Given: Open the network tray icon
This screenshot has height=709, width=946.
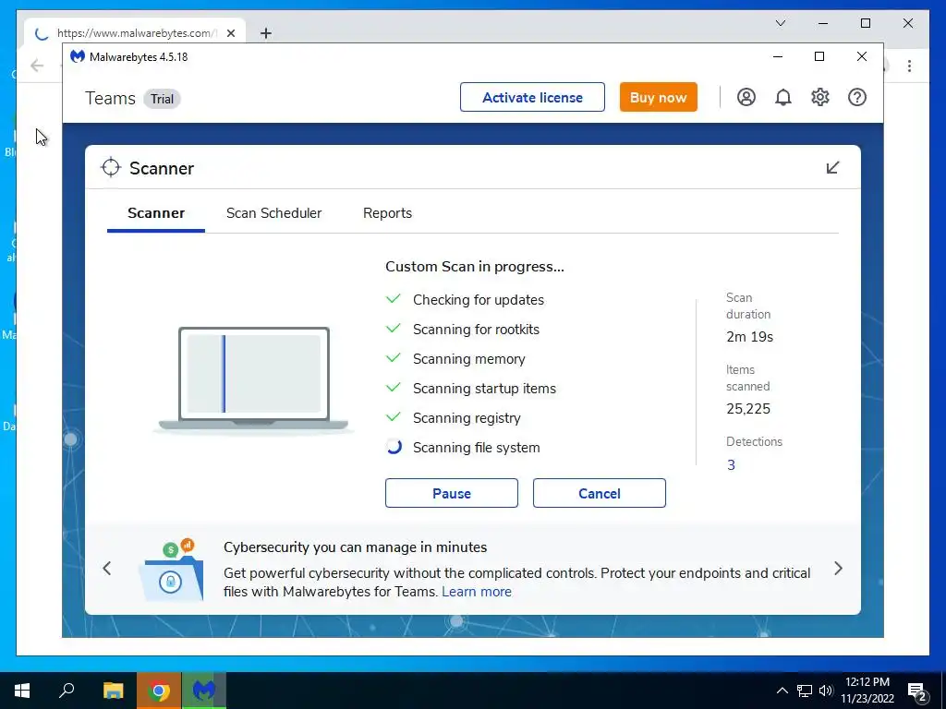Looking at the screenshot, I should click(805, 691).
